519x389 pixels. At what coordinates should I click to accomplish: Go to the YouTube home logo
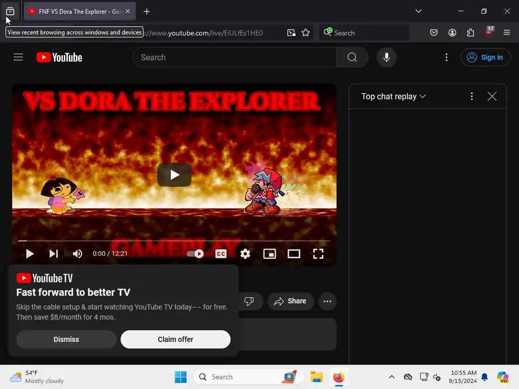[x=59, y=57]
